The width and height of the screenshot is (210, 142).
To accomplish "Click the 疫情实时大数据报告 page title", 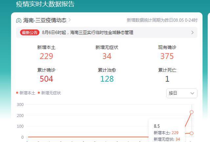I will pos(45,4).
